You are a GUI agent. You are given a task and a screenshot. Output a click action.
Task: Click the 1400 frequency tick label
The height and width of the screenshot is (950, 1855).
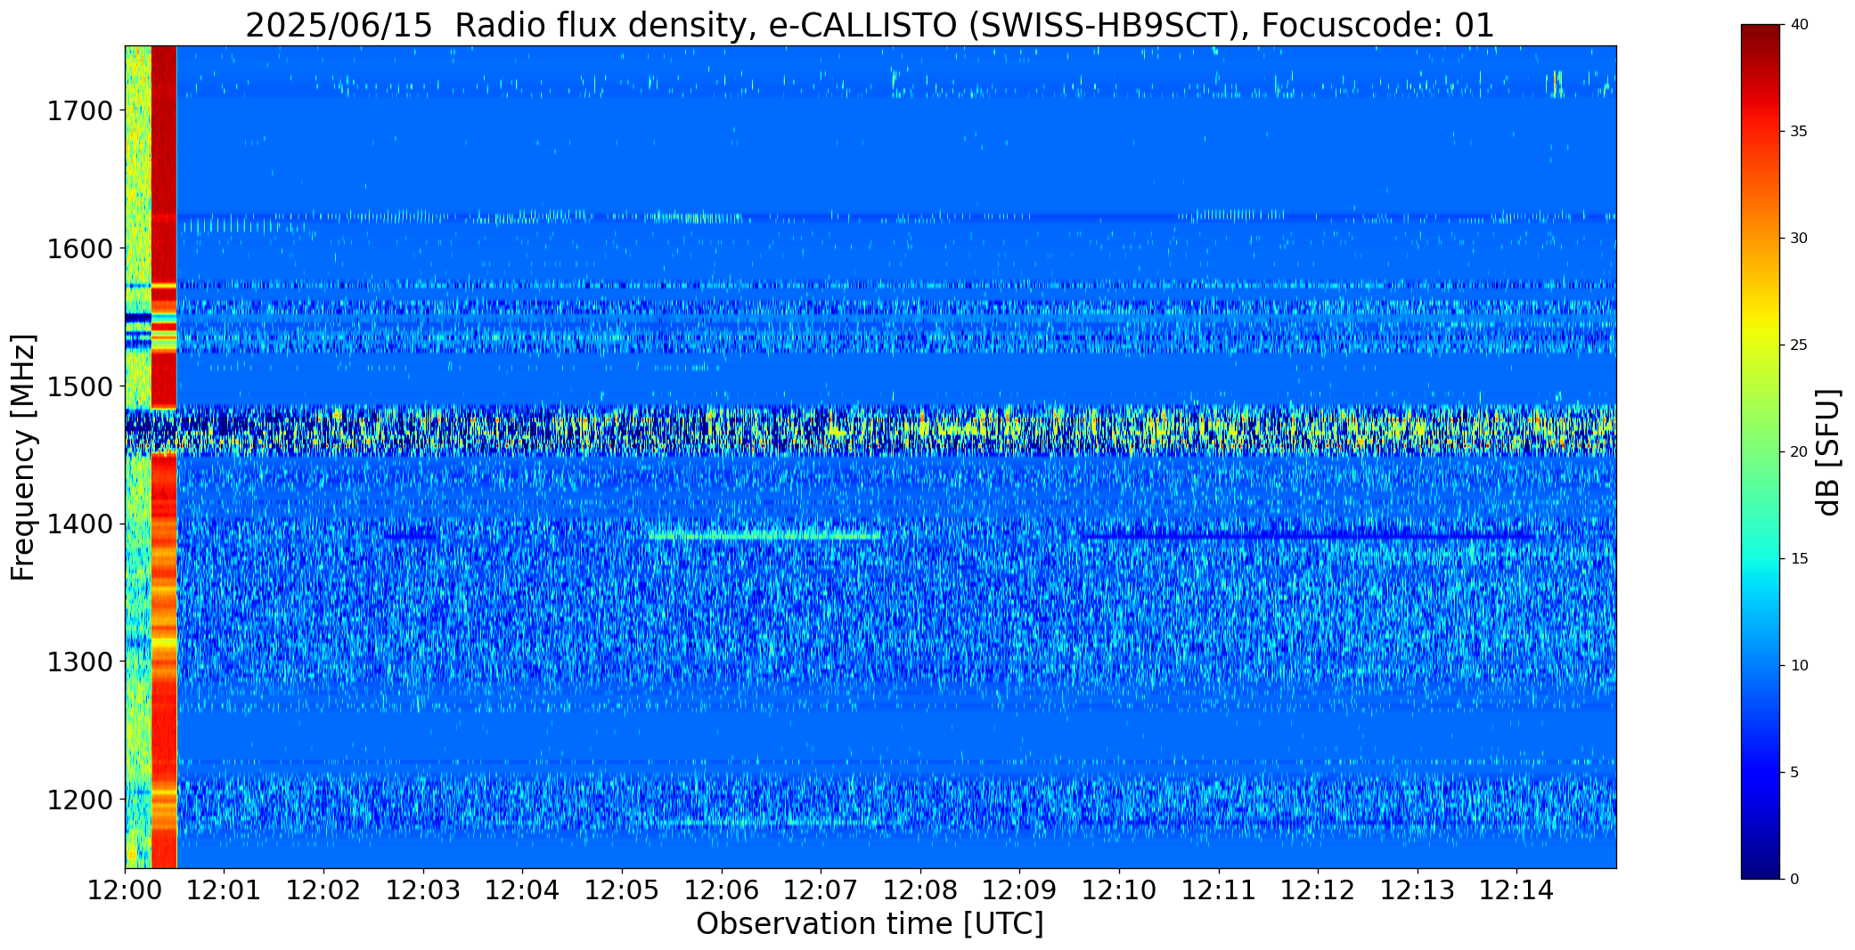pos(79,524)
